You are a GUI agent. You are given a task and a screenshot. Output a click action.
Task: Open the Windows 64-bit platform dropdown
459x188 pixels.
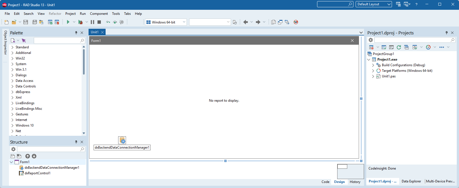click(184, 22)
